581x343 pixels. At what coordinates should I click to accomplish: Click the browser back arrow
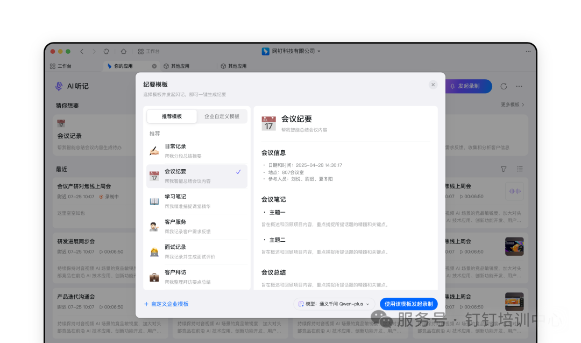point(82,52)
